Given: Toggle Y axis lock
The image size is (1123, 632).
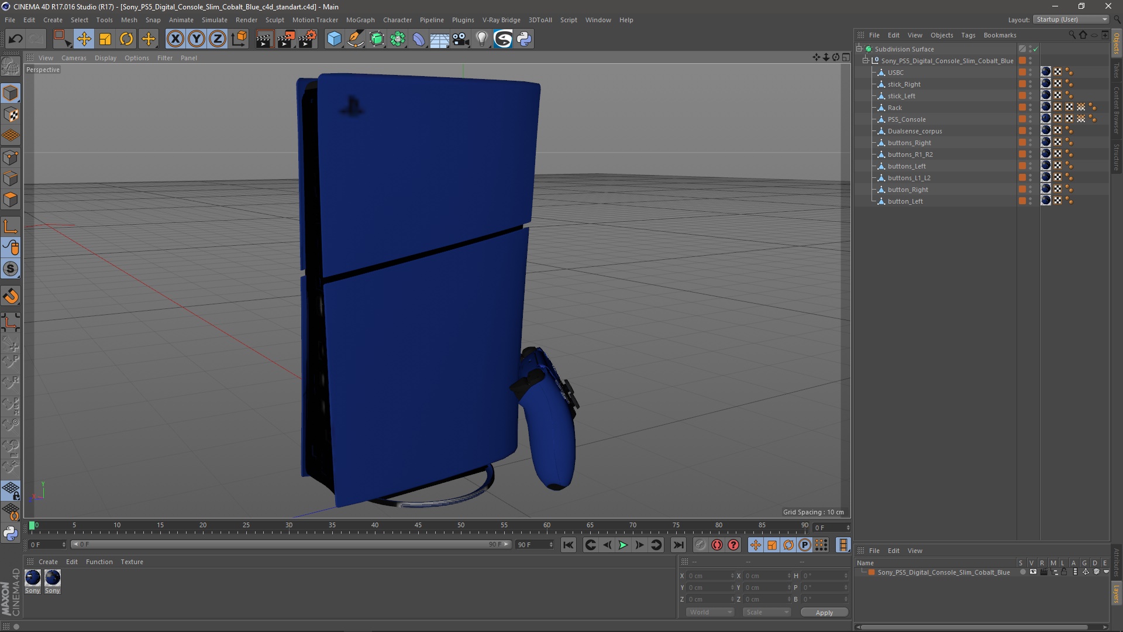Looking at the screenshot, I should (196, 39).
